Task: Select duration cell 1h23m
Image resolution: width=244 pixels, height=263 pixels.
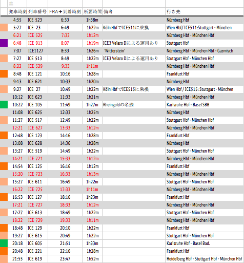Action: pos(92,197)
